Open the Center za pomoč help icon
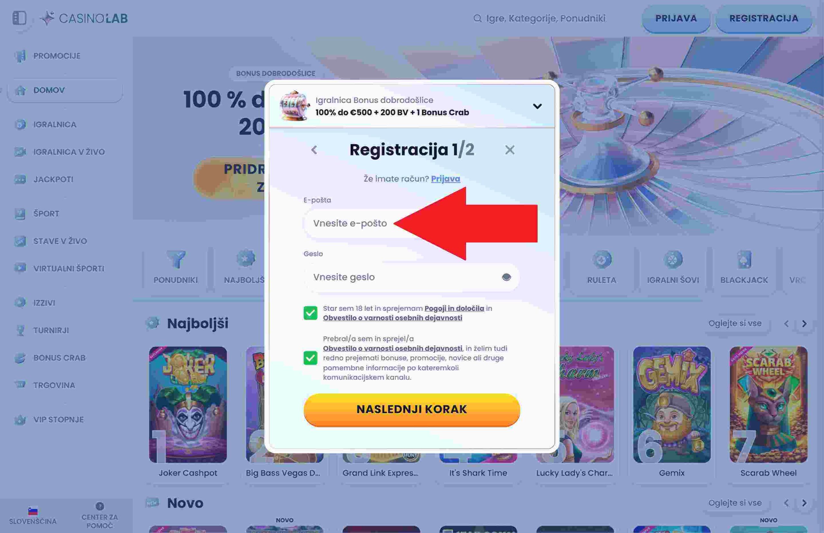This screenshot has height=533, width=824. pos(100,506)
